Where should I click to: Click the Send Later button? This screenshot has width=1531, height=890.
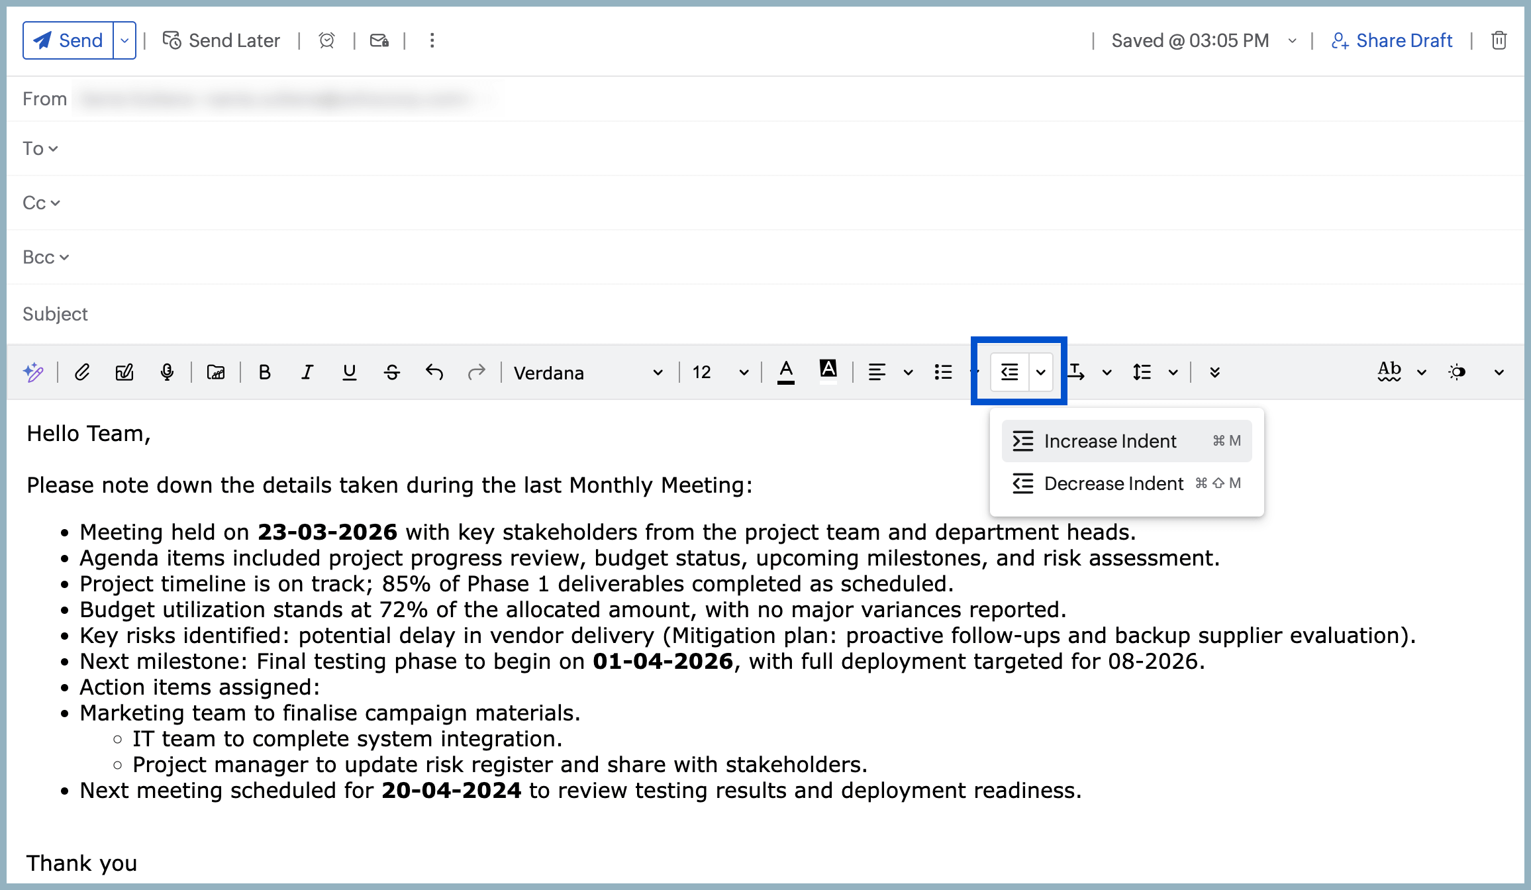click(222, 40)
